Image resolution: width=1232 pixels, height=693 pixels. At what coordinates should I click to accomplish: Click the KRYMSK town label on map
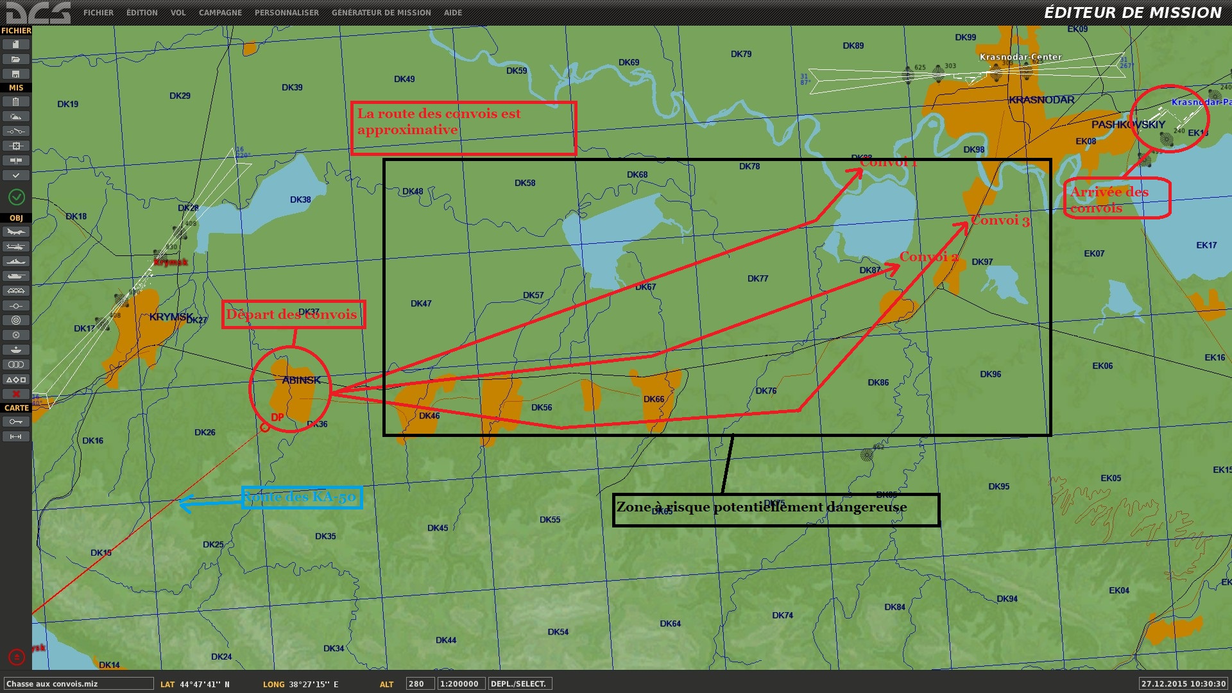pyautogui.click(x=171, y=317)
